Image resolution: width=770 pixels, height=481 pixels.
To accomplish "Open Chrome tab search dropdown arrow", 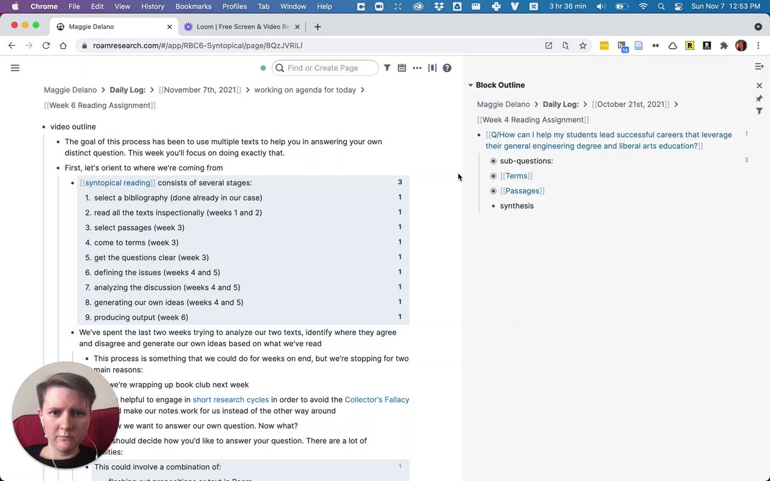I will click(x=758, y=26).
